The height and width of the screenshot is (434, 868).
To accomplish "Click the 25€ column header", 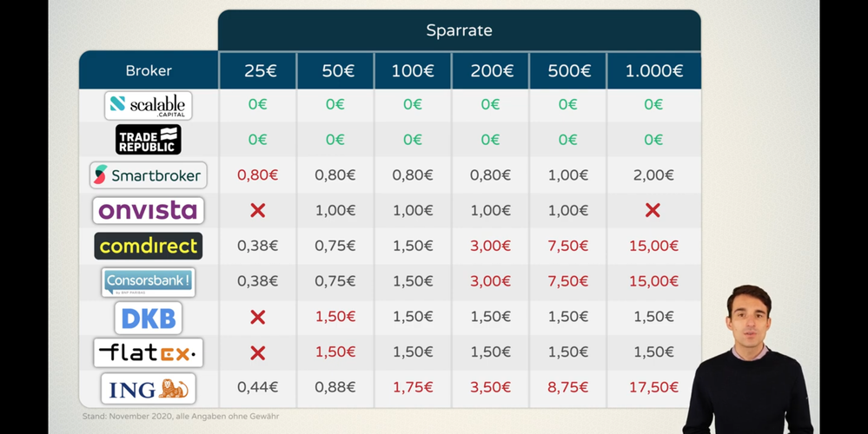I will [257, 70].
